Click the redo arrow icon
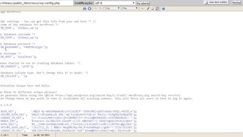Image resolution: width=243 pixels, height=137 pixels. [x=101, y=8]
